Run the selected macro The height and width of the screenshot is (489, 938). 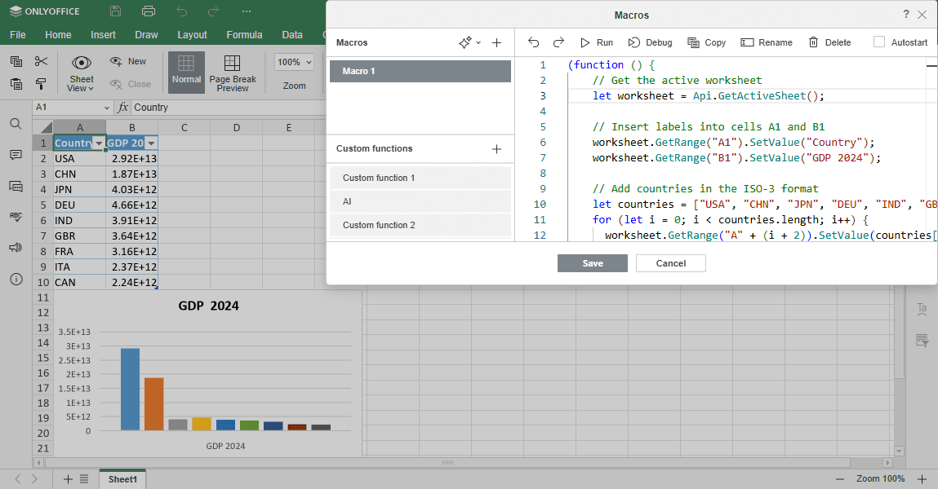(597, 42)
